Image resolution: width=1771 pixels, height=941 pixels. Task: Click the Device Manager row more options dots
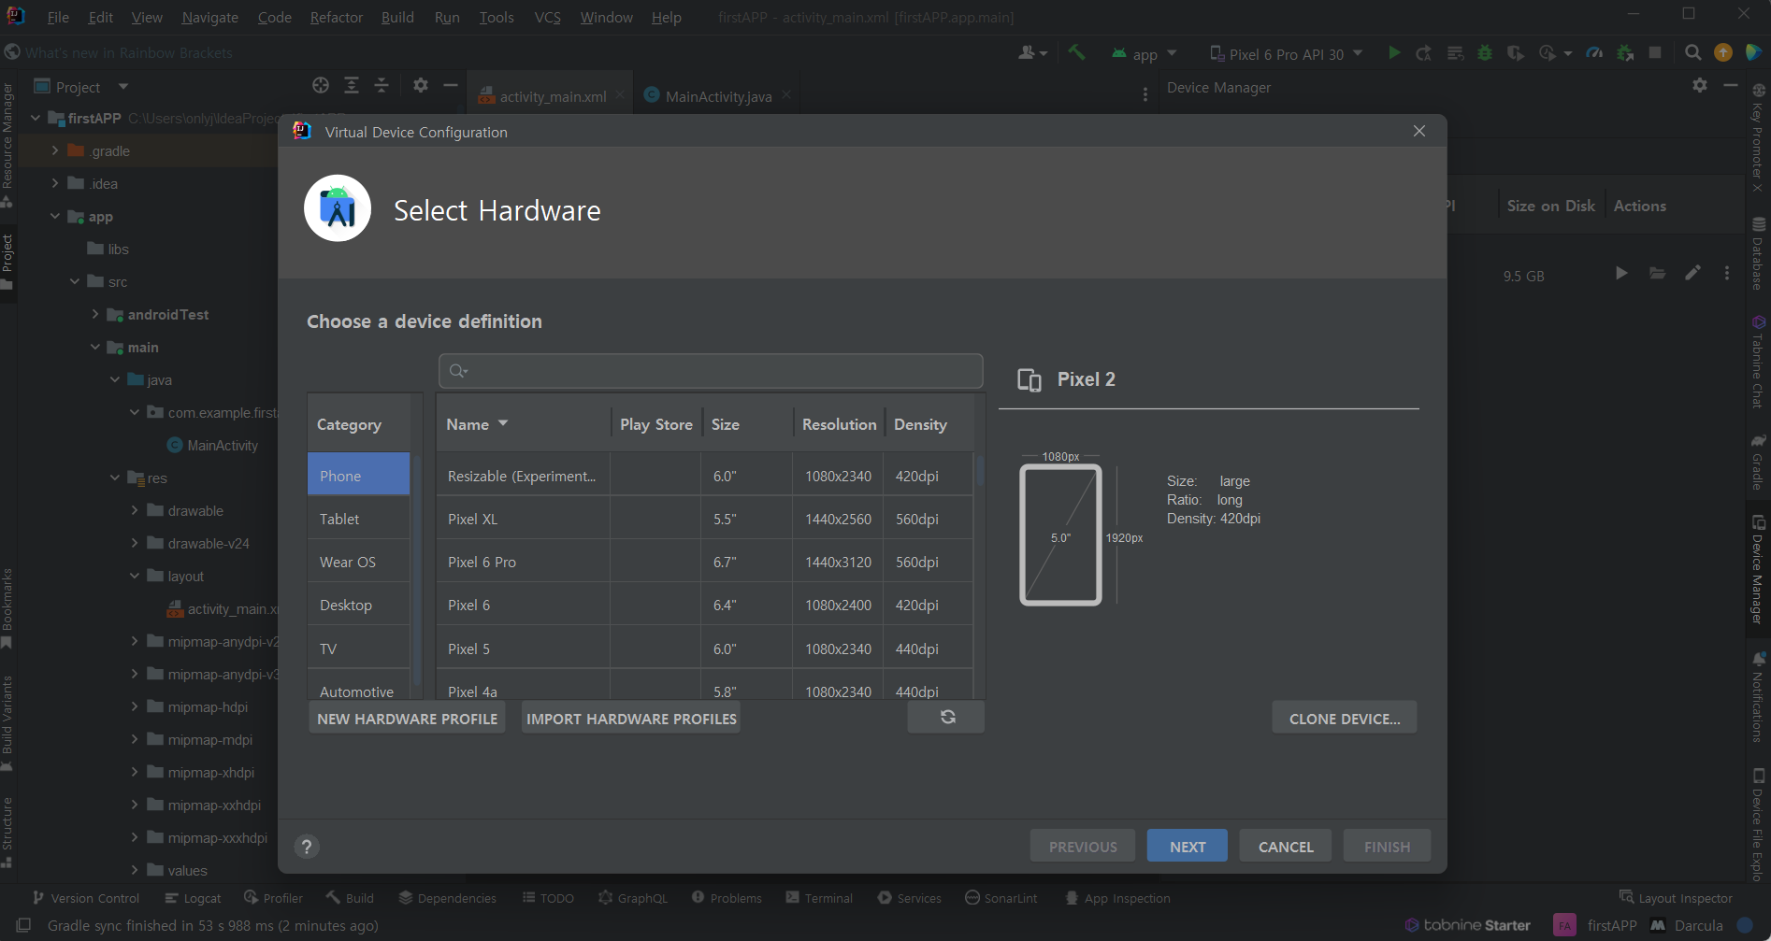(x=1727, y=274)
